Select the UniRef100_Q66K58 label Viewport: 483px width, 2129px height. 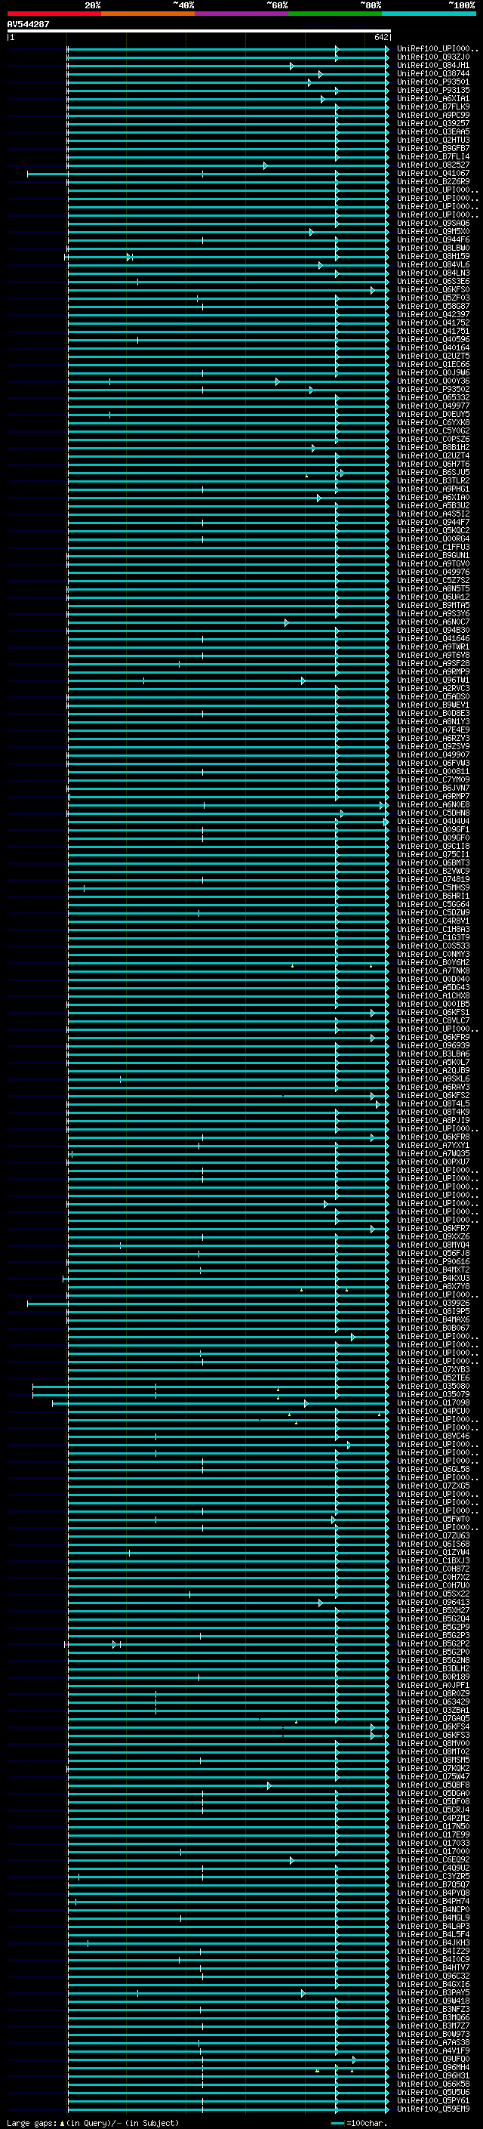(x=433, y=2084)
